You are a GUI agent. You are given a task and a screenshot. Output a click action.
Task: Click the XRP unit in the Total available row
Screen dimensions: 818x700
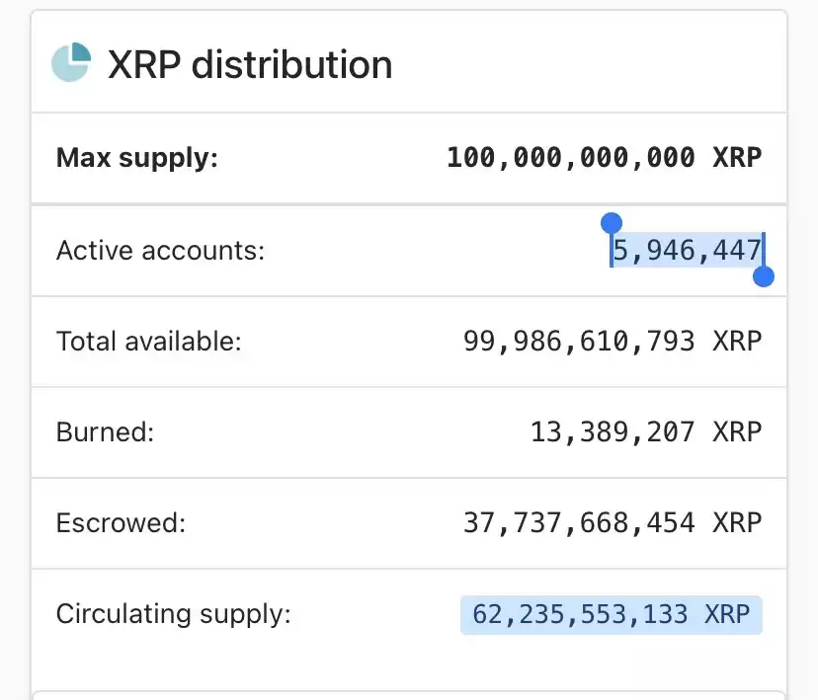[737, 342]
